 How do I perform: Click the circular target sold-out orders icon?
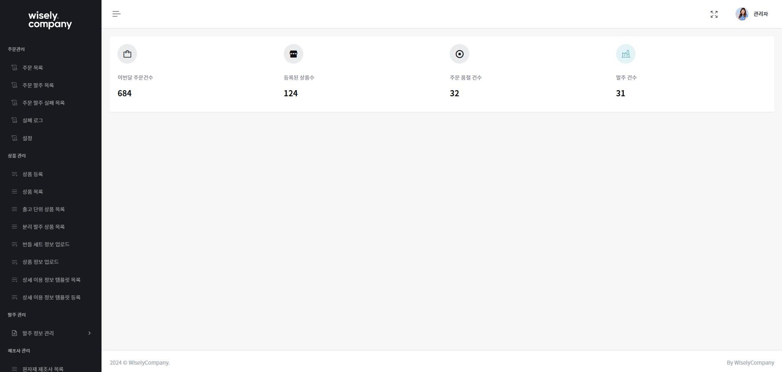pos(459,54)
